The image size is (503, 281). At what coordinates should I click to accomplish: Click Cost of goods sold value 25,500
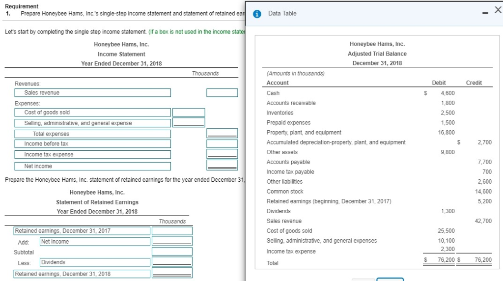click(446, 231)
